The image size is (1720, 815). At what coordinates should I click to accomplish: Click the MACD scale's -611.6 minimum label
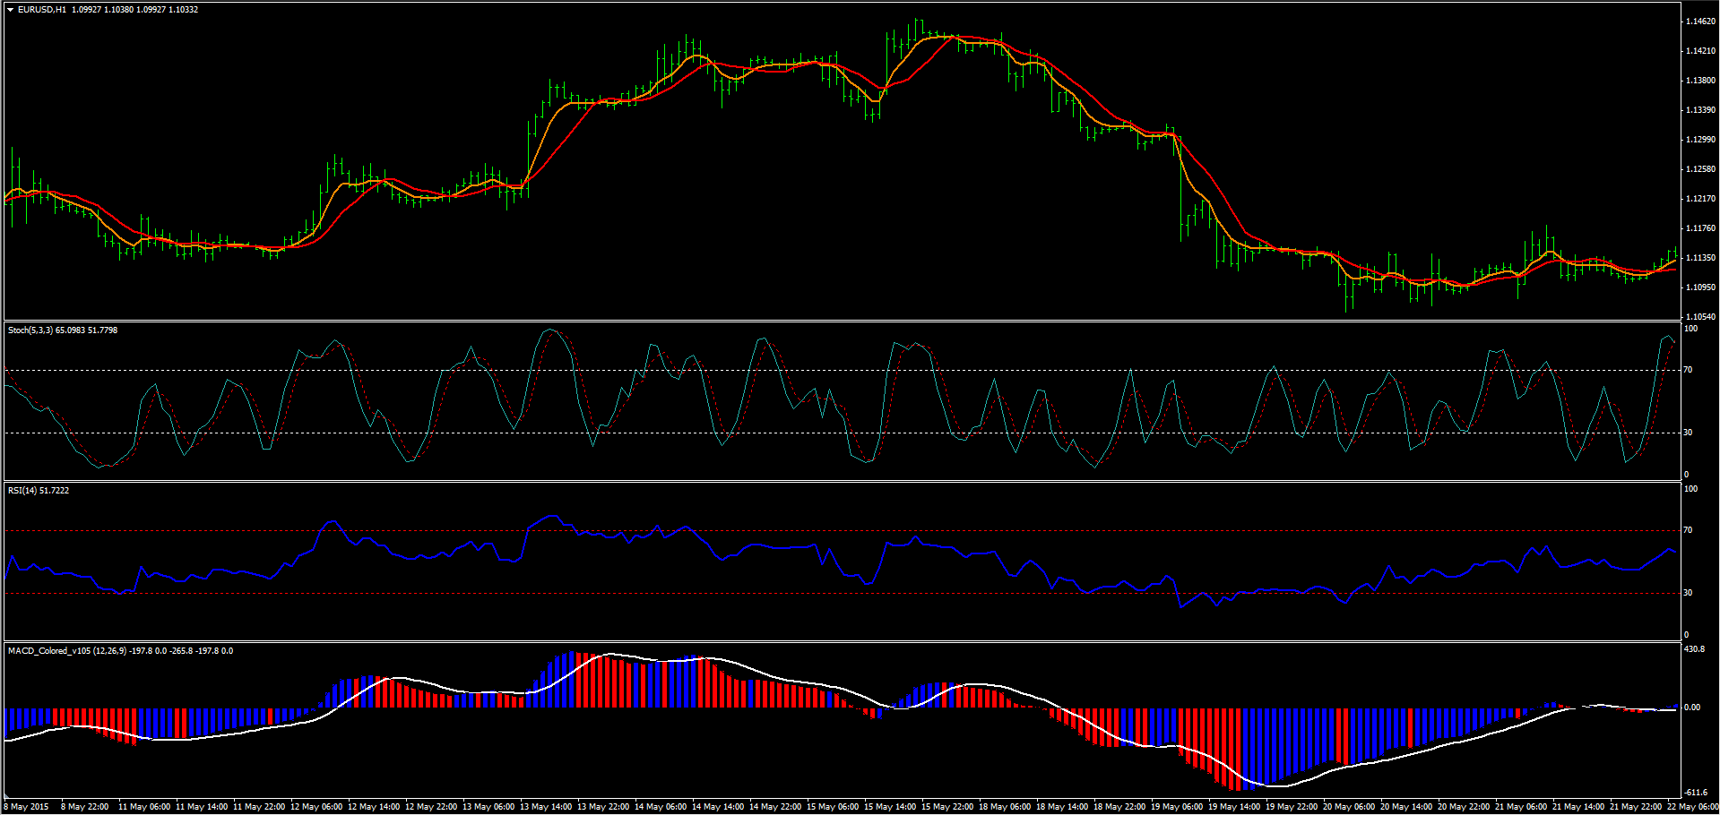1694,793
